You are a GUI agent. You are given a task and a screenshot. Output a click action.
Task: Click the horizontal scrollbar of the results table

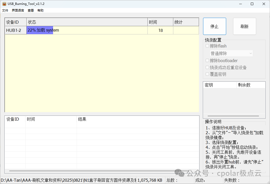[x=99, y=171]
